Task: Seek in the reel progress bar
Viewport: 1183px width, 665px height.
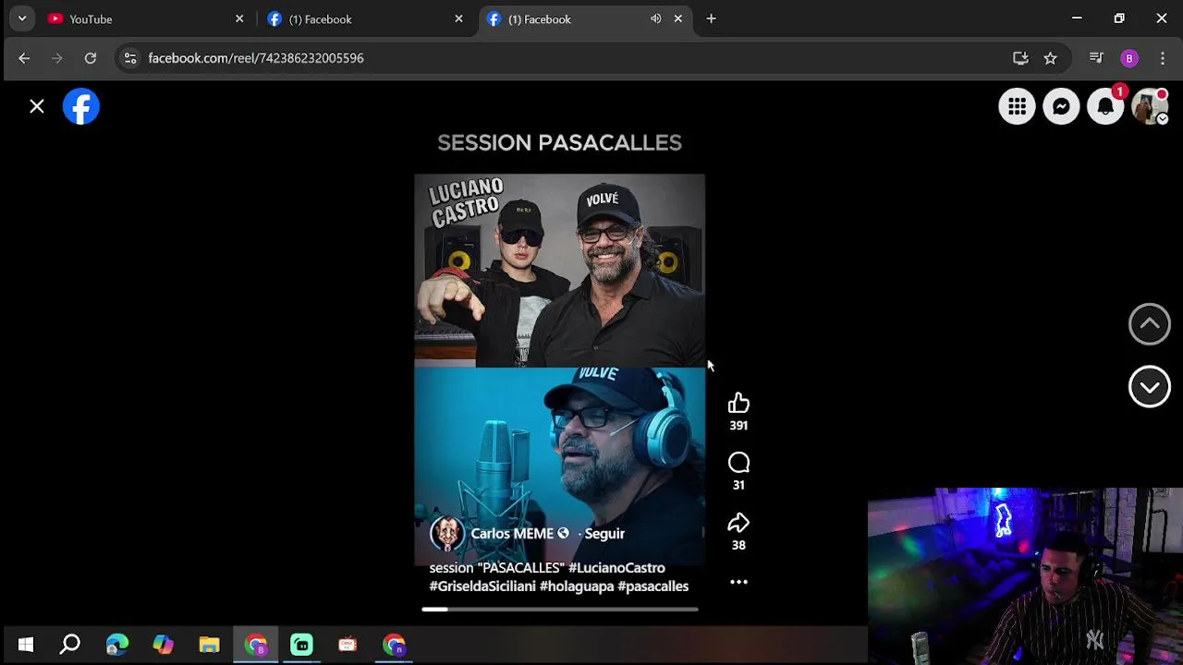Action: click(x=560, y=610)
